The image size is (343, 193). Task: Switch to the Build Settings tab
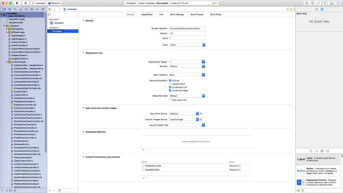(x=177, y=14)
